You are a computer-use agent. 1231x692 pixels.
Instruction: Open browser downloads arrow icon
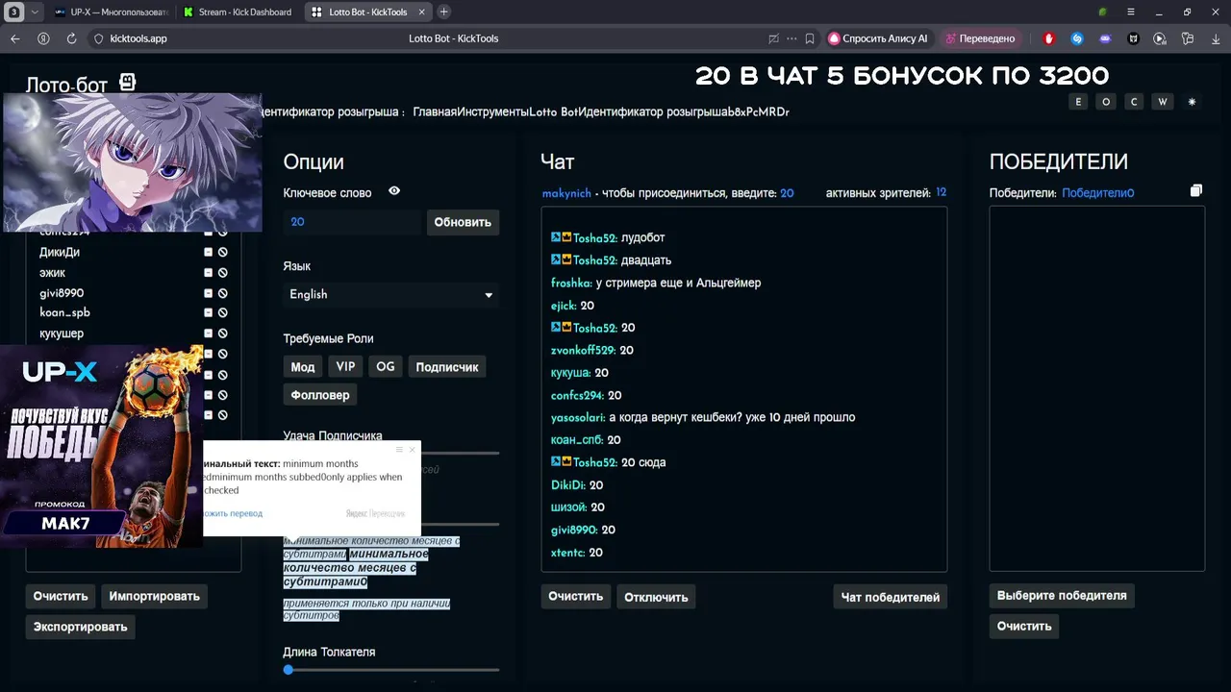(x=1215, y=38)
